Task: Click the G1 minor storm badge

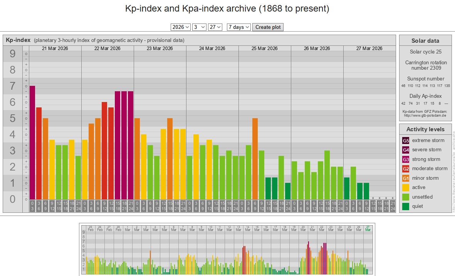Action: 406,178
